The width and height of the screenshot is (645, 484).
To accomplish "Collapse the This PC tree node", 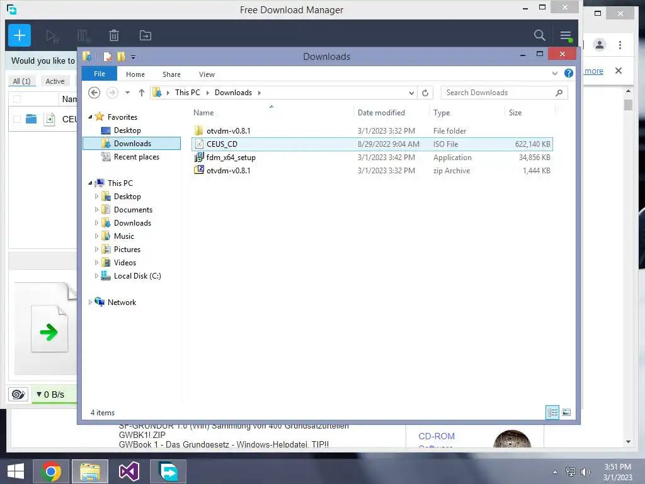I will (90, 183).
